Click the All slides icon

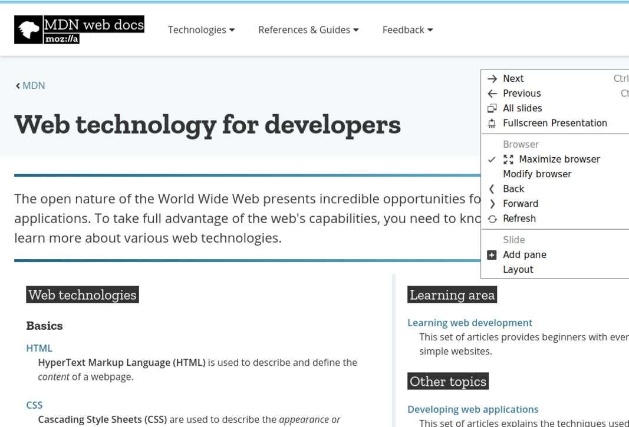pyautogui.click(x=492, y=108)
